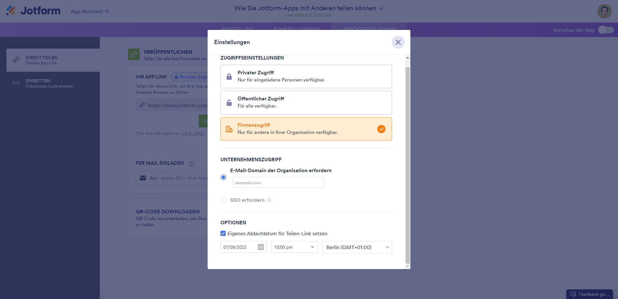Open the calendar date picker icon
The width and height of the screenshot is (618, 299).
tap(261, 247)
